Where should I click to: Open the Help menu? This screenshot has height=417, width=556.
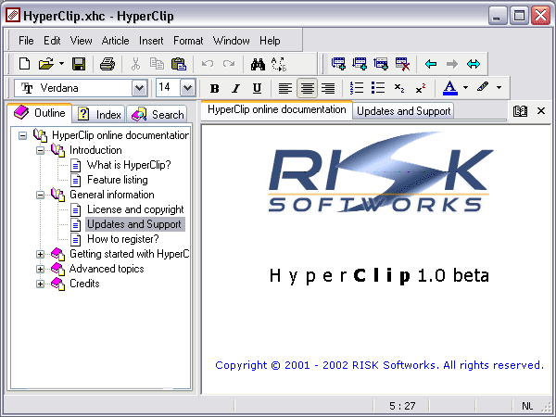(270, 41)
